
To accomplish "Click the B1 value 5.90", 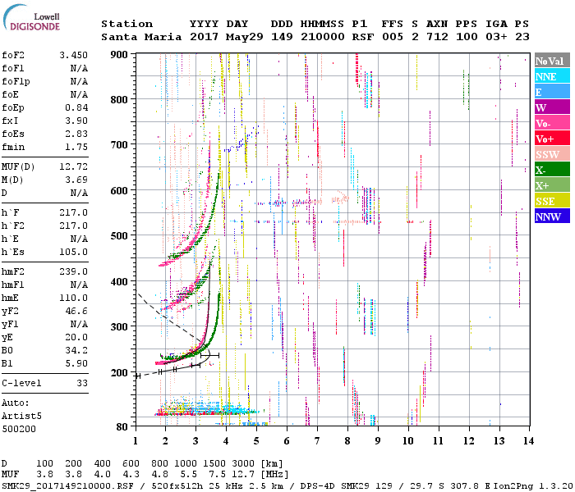I will (76, 364).
